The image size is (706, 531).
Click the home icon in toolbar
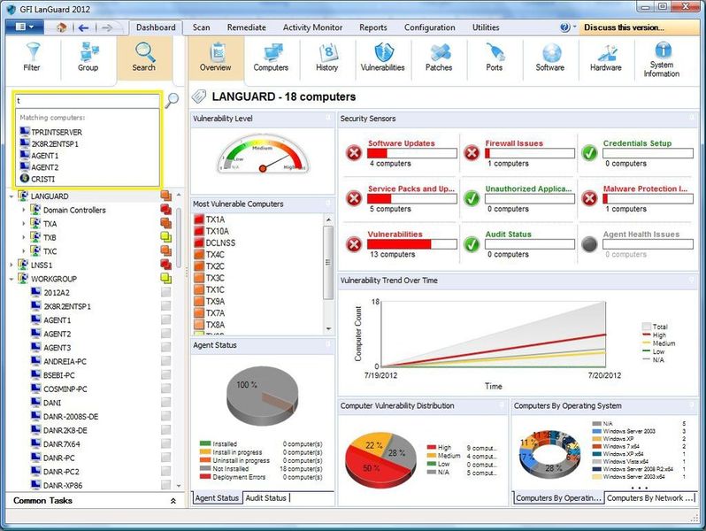coord(61,28)
